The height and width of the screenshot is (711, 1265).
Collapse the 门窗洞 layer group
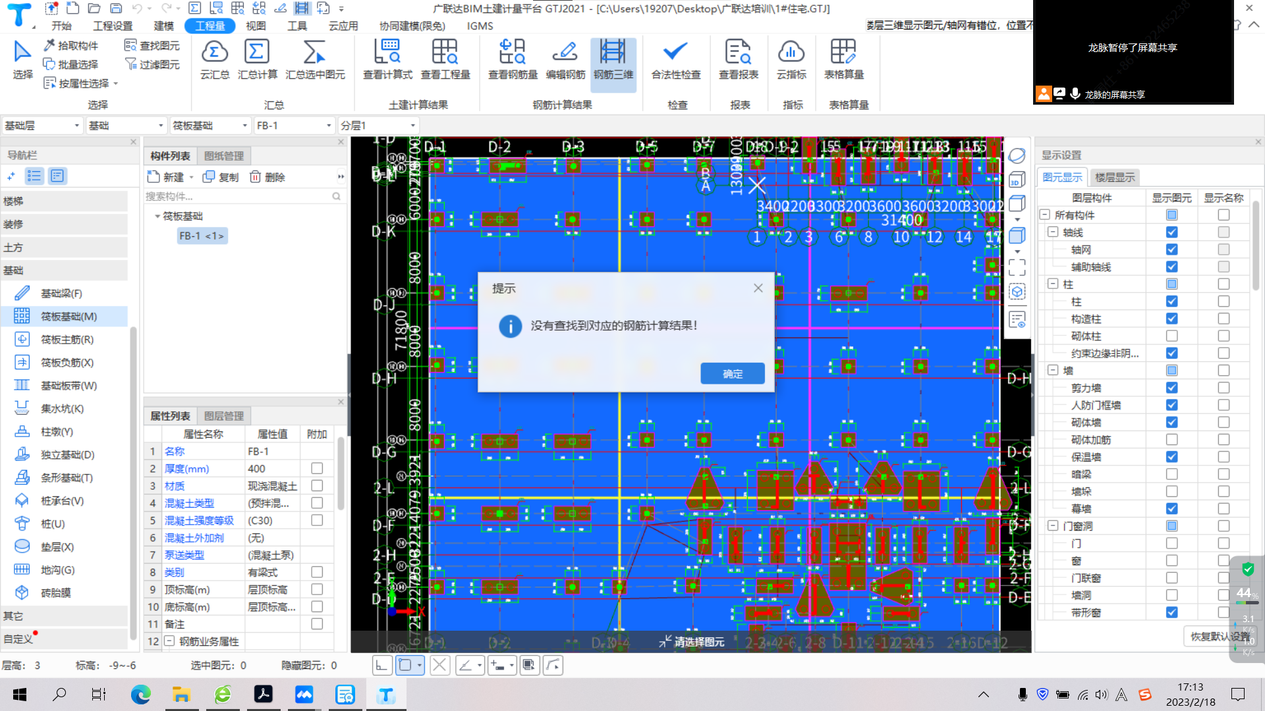(1053, 525)
